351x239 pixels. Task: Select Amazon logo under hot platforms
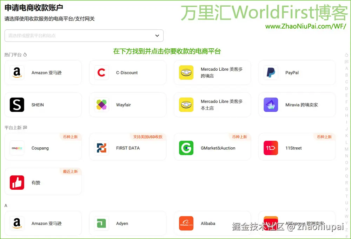tap(17, 72)
